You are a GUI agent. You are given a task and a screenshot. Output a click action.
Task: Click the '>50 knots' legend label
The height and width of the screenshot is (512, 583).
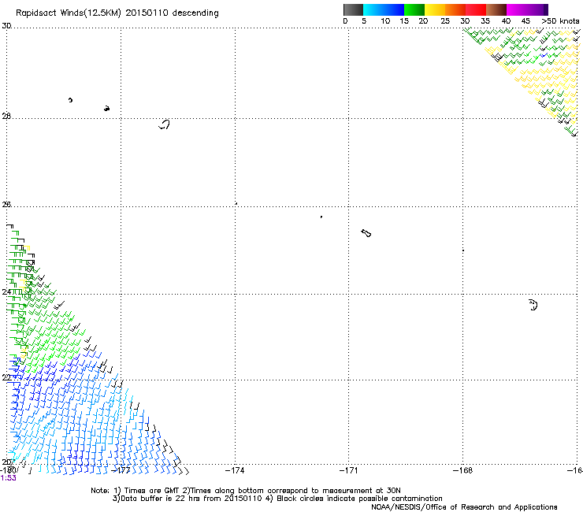(x=560, y=20)
